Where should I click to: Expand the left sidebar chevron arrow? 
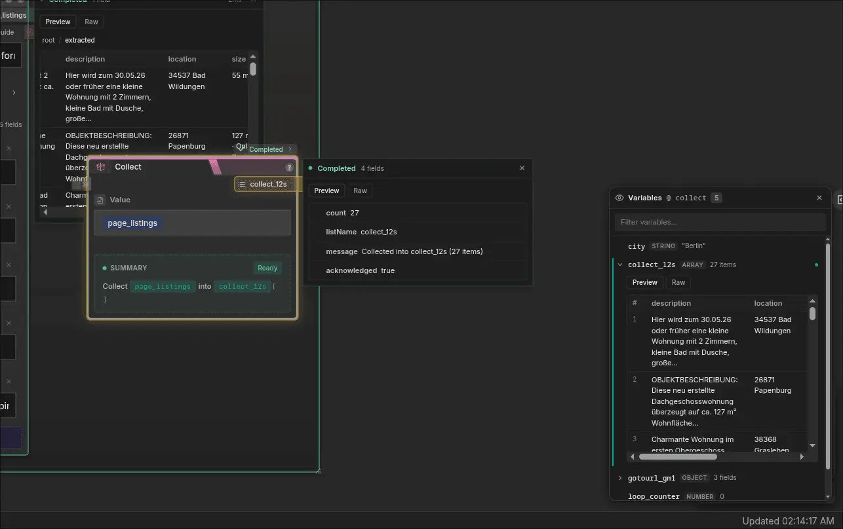14,93
